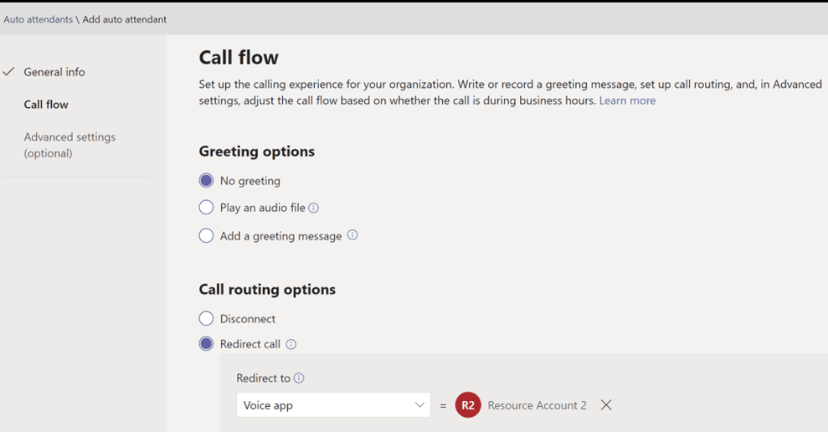The image size is (828, 432).
Task: Navigate to Auto attendants breadcrumb
Action: pos(38,19)
